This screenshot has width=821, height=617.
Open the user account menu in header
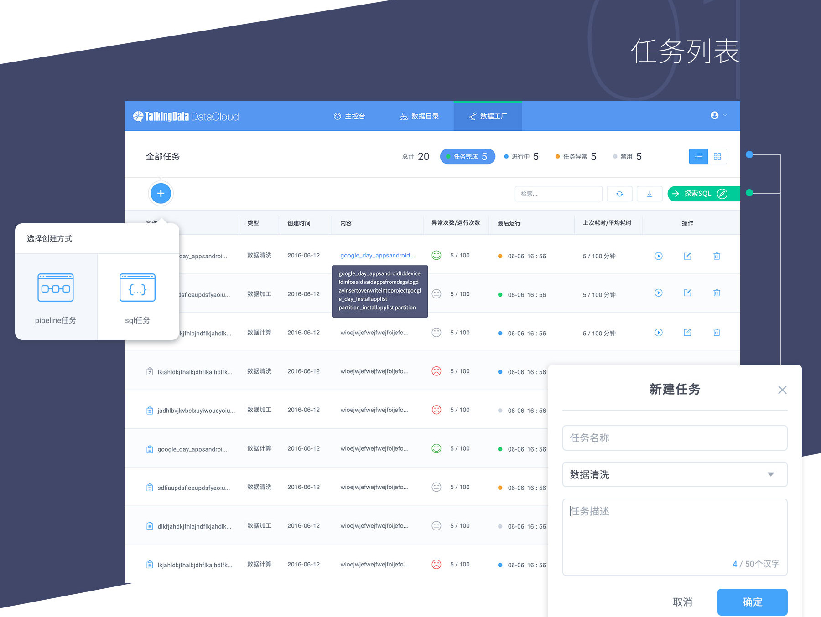[718, 115]
